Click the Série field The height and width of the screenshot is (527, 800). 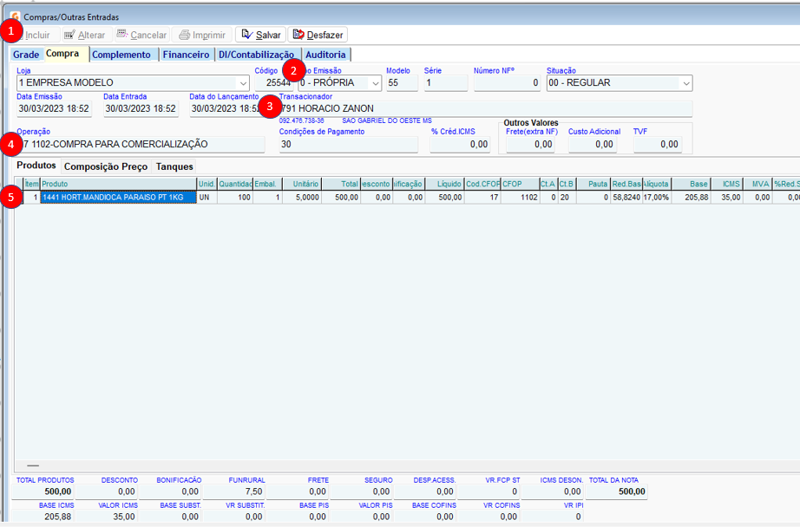pyautogui.click(x=446, y=83)
